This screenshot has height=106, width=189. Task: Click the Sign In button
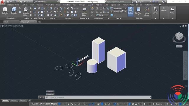[x=140, y=2]
